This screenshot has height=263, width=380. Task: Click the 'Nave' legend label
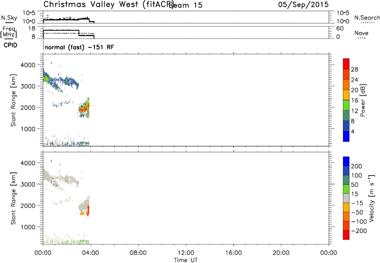(x=361, y=33)
